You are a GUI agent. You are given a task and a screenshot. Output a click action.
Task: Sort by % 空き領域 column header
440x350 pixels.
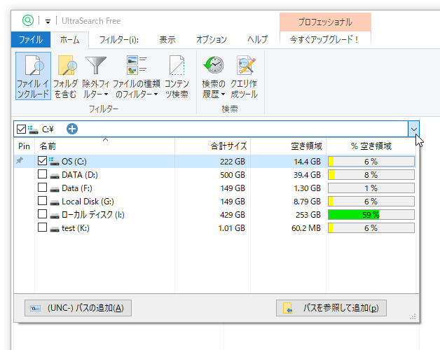click(371, 146)
